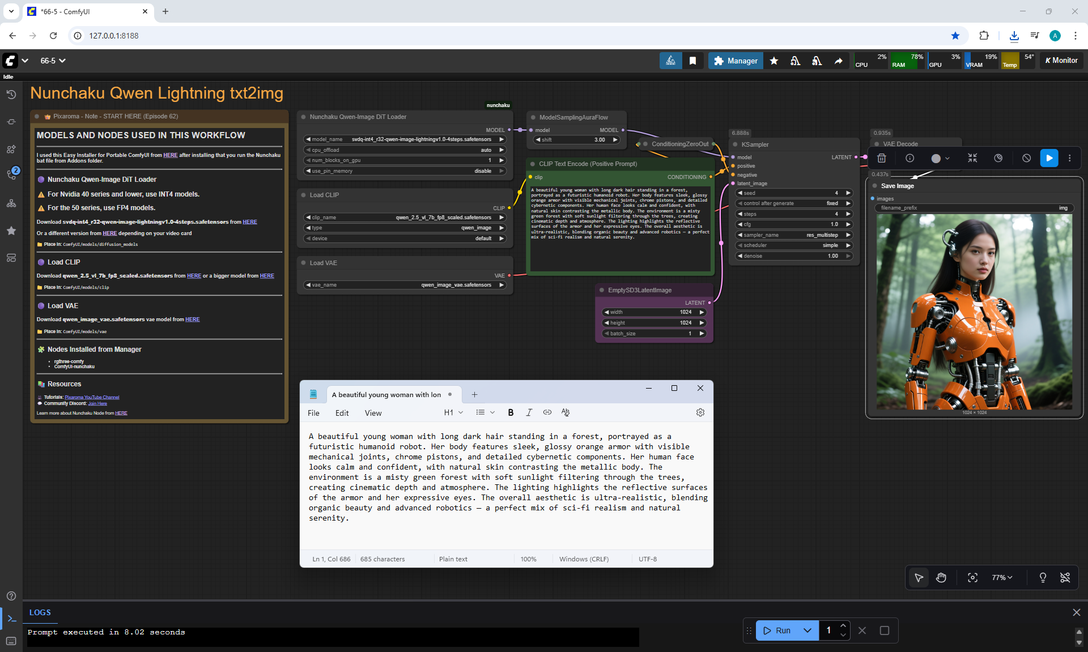Click the fit-view focus icon
The image size is (1088, 652).
coord(972,577)
